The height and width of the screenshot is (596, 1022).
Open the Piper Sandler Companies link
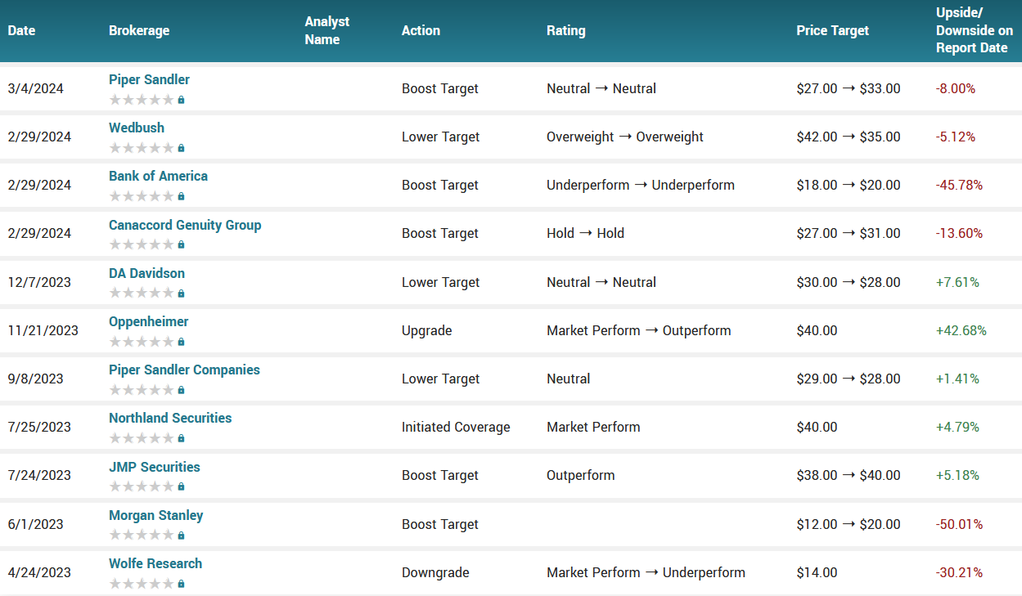[184, 370]
